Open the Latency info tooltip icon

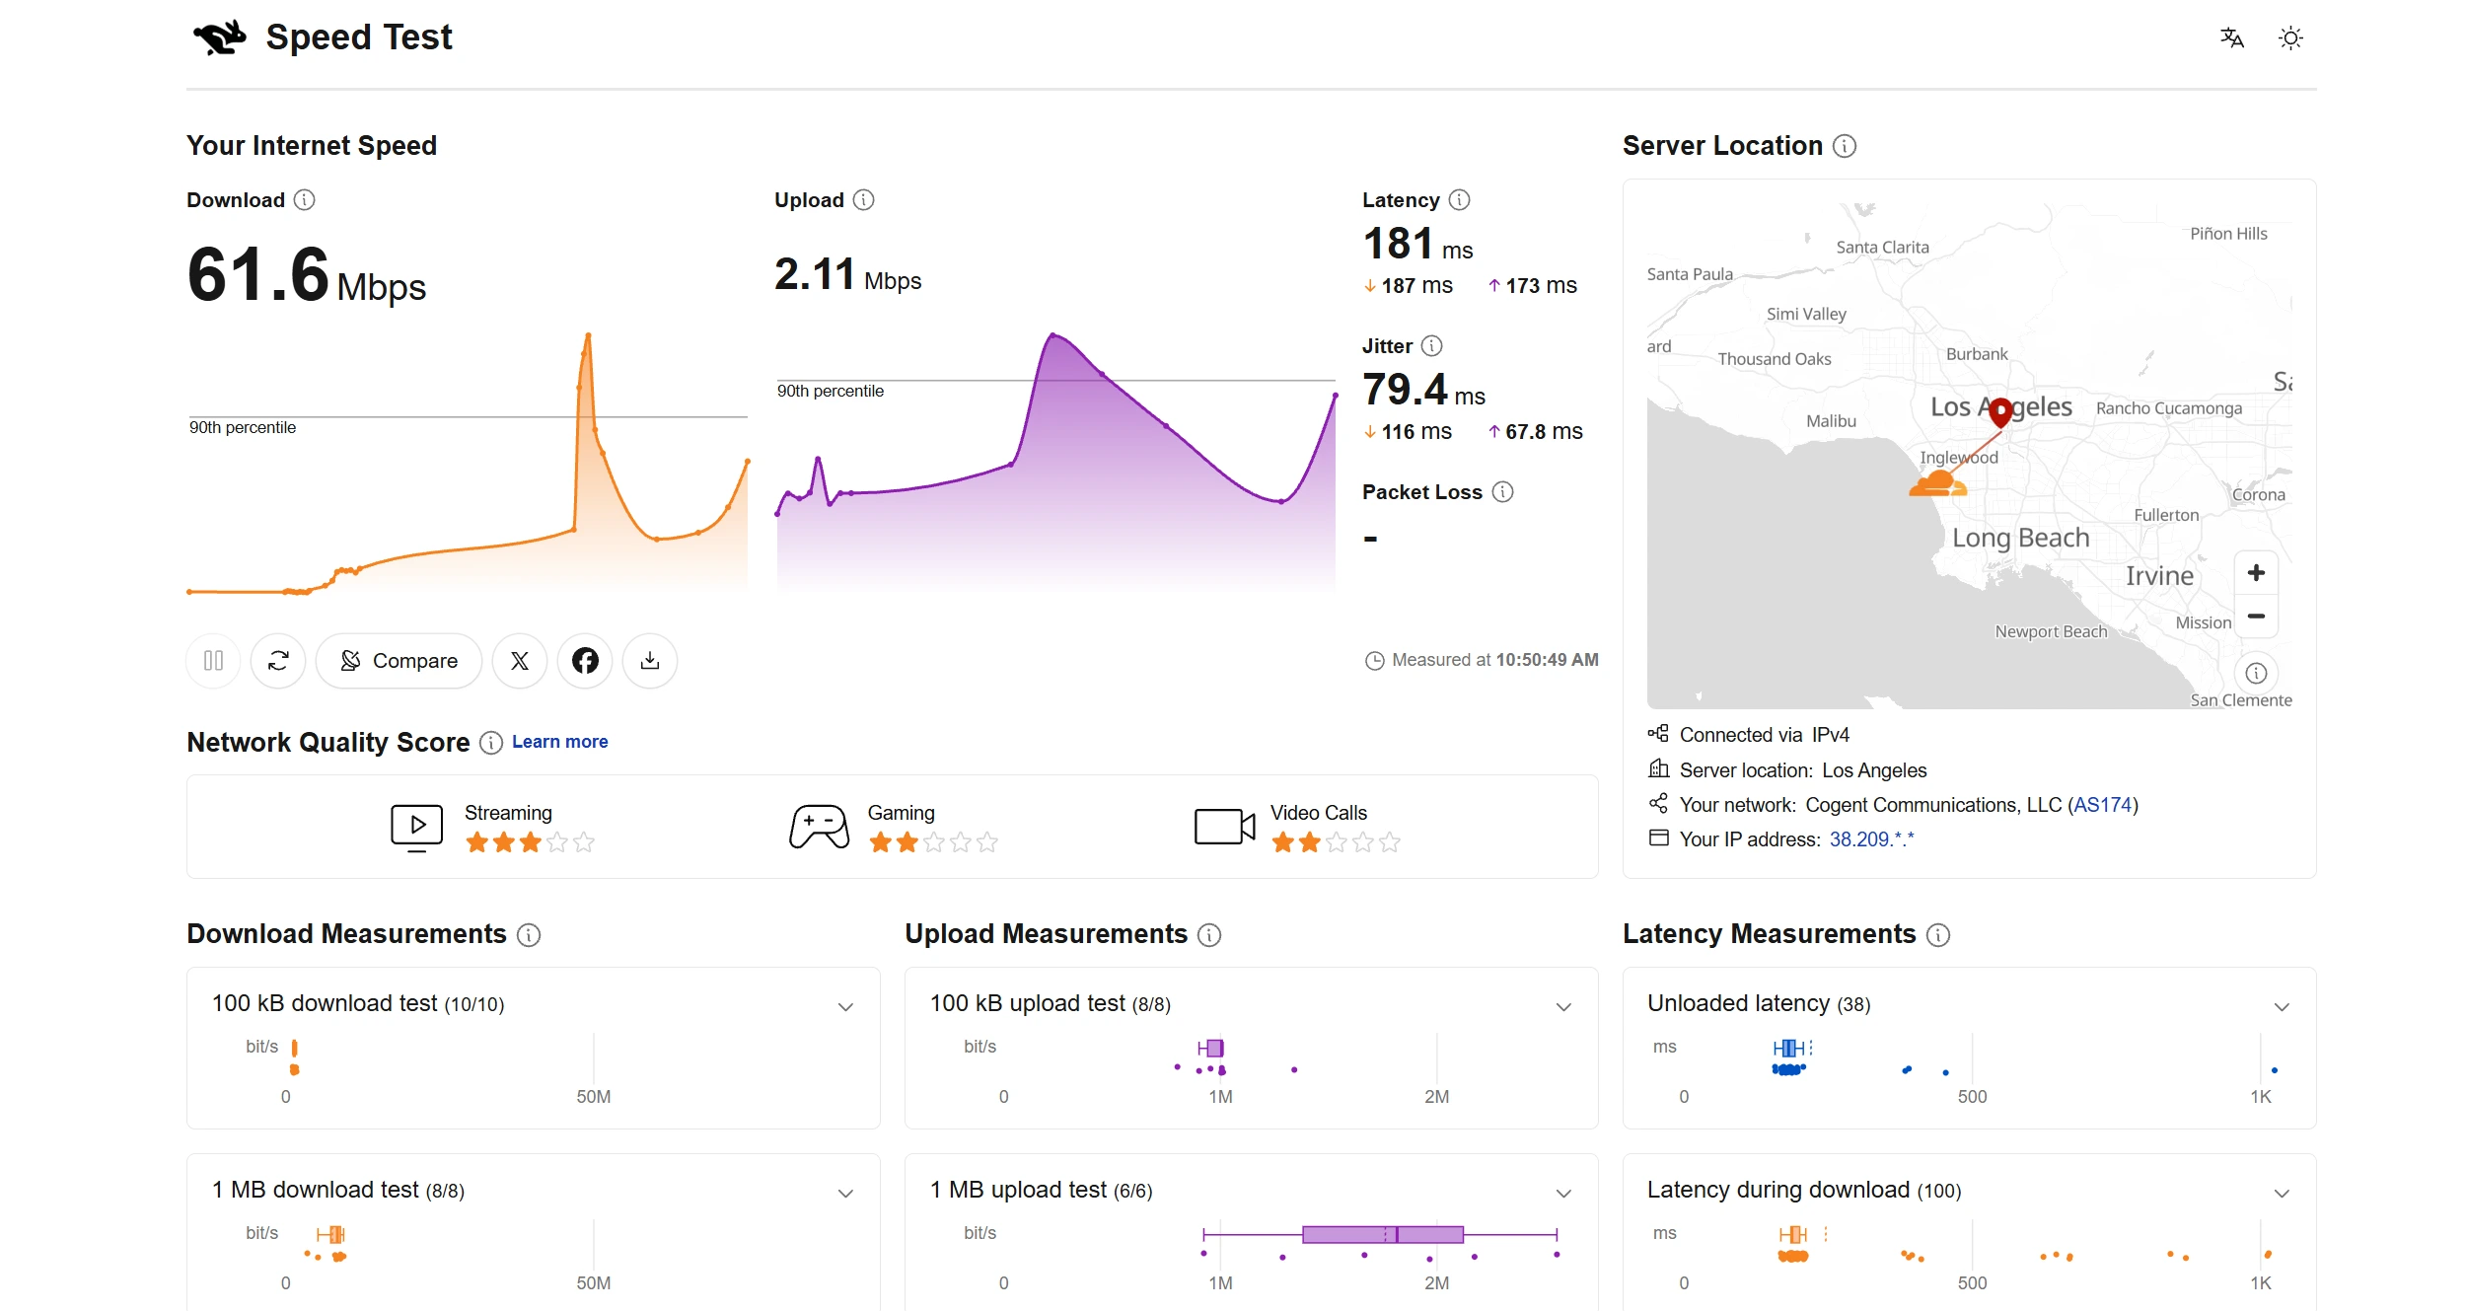click(1460, 200)
